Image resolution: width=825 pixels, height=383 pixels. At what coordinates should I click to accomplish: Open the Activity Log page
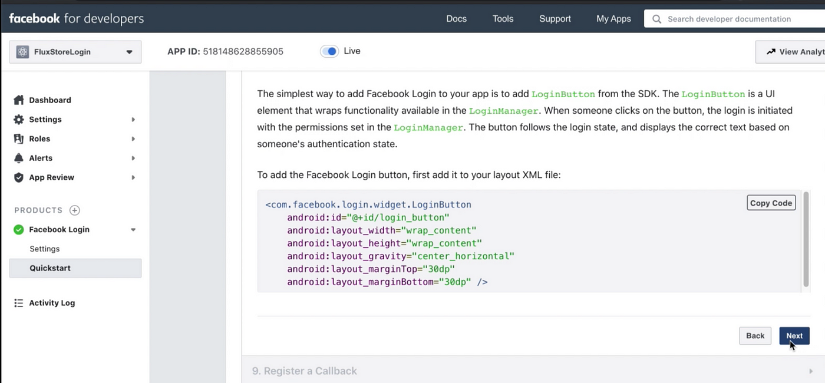coord(52,303)
